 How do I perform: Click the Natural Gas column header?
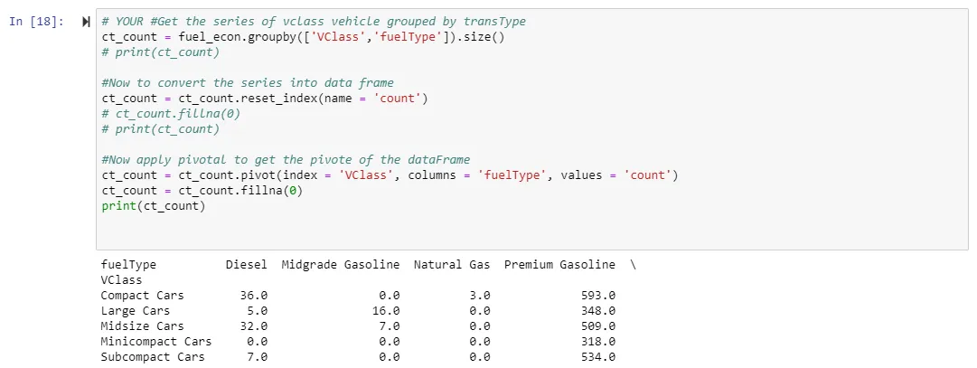pyautogui.click(x=452, y=265)
